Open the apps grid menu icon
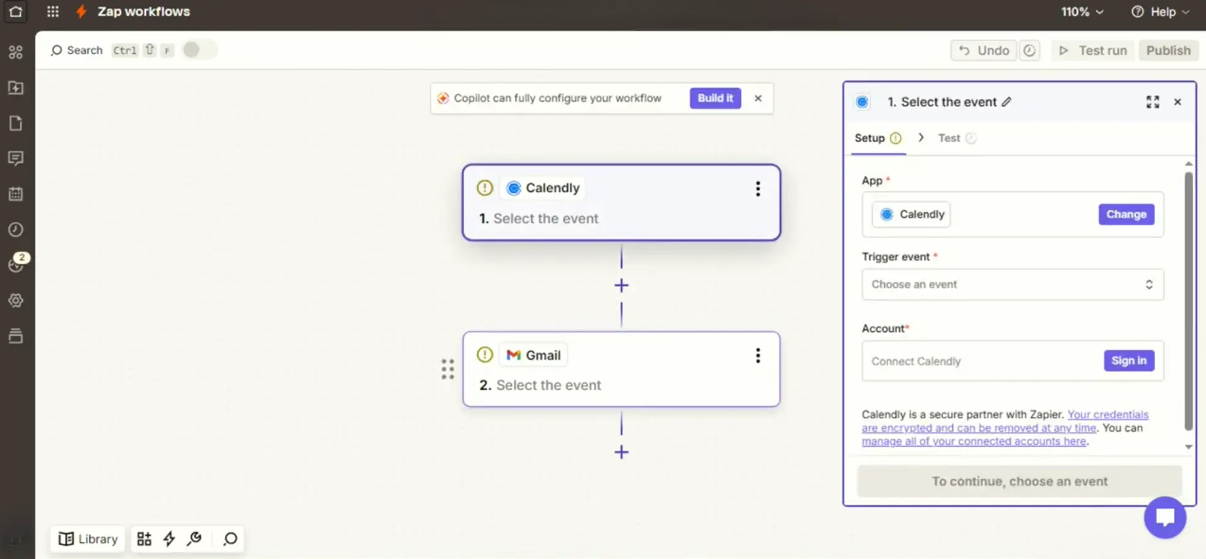 pyautogui.click(x=53, y=11)
